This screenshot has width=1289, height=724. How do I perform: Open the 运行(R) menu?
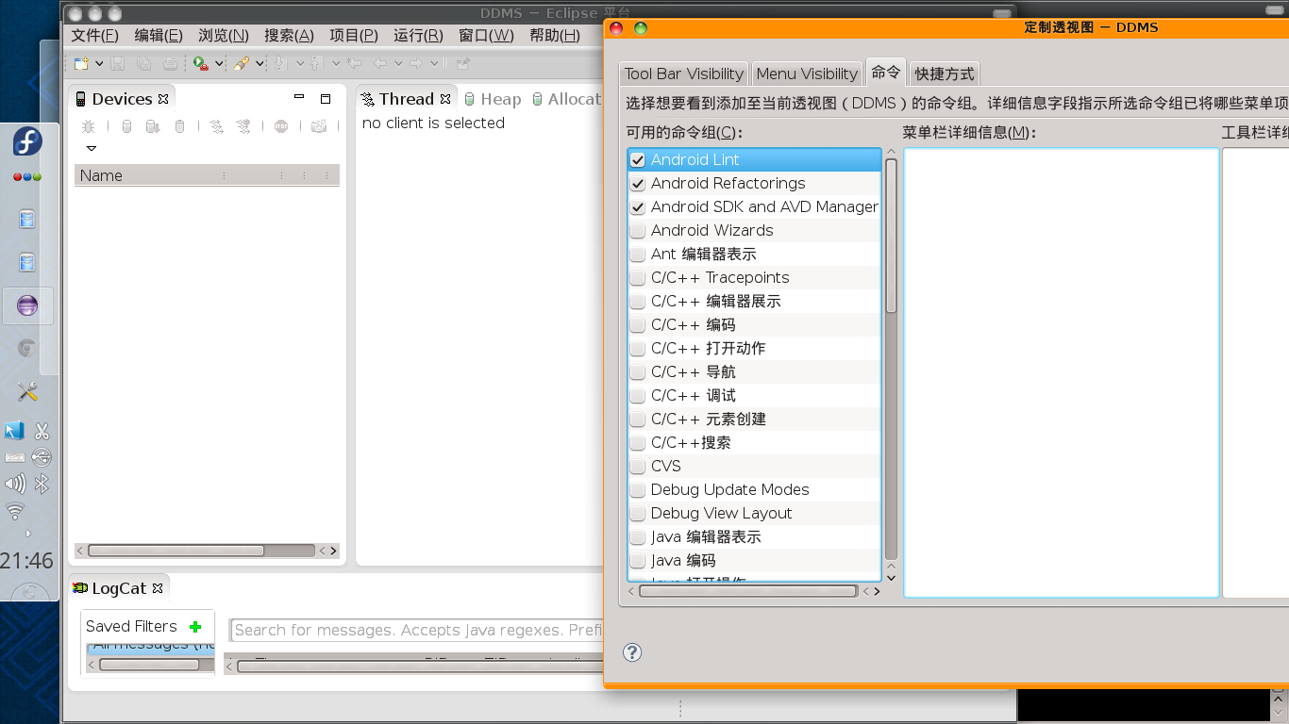418,36
